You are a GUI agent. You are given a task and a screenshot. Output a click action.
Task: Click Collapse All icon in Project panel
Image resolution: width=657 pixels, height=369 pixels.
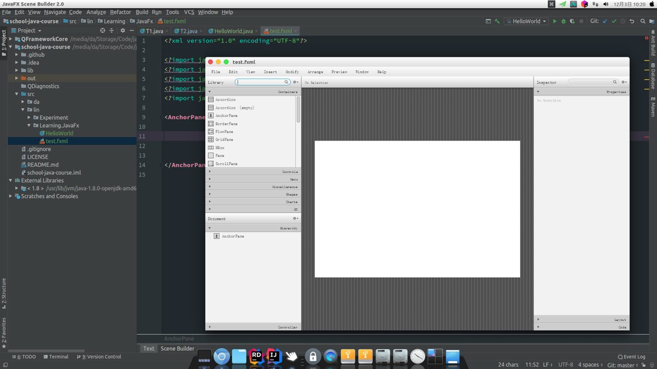(x=112, y=31)
